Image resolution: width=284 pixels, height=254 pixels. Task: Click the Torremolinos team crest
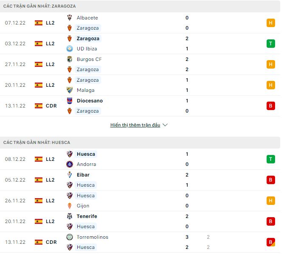[70, 237]
